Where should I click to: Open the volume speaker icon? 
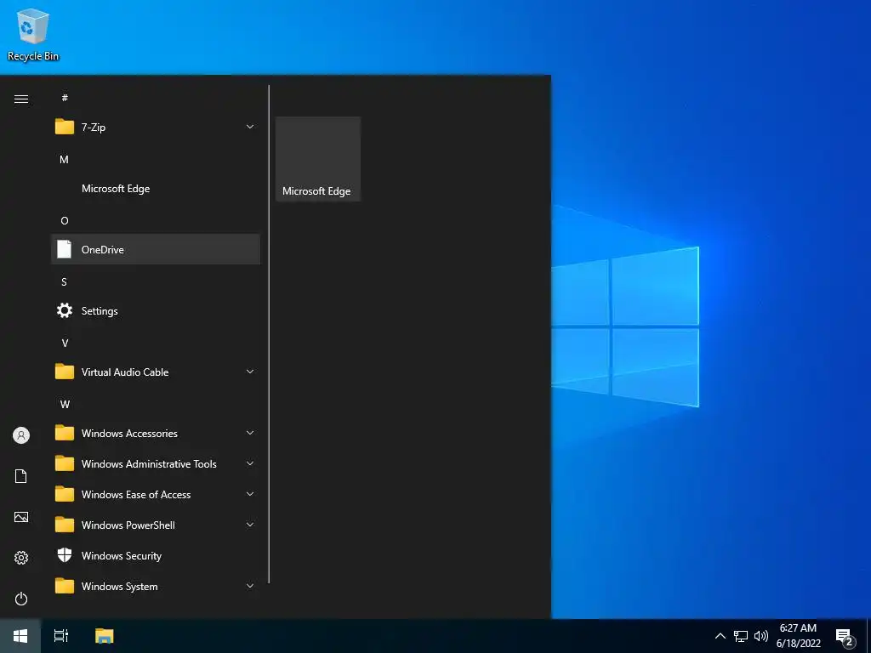tap(761, 636)
